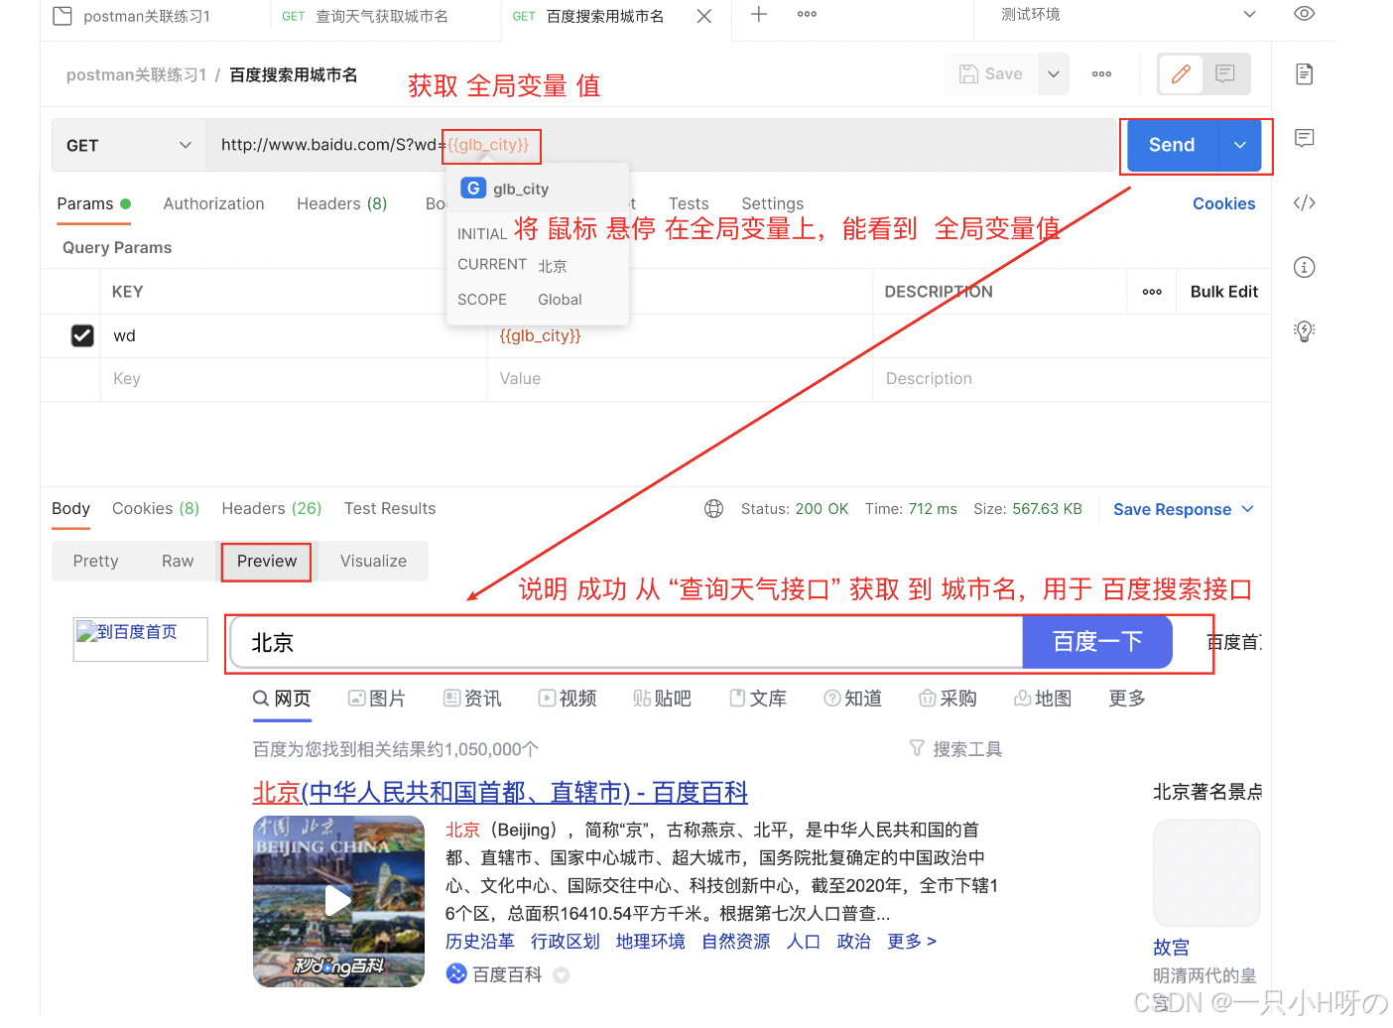
Task: Open the documentation icon in right sidebar
Action: tap(1304, 73)
